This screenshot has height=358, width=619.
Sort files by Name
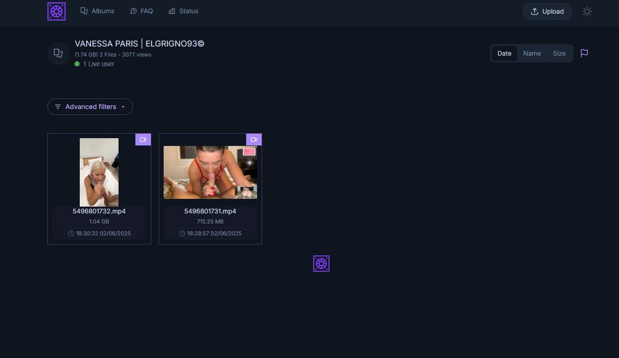[532, 53]
